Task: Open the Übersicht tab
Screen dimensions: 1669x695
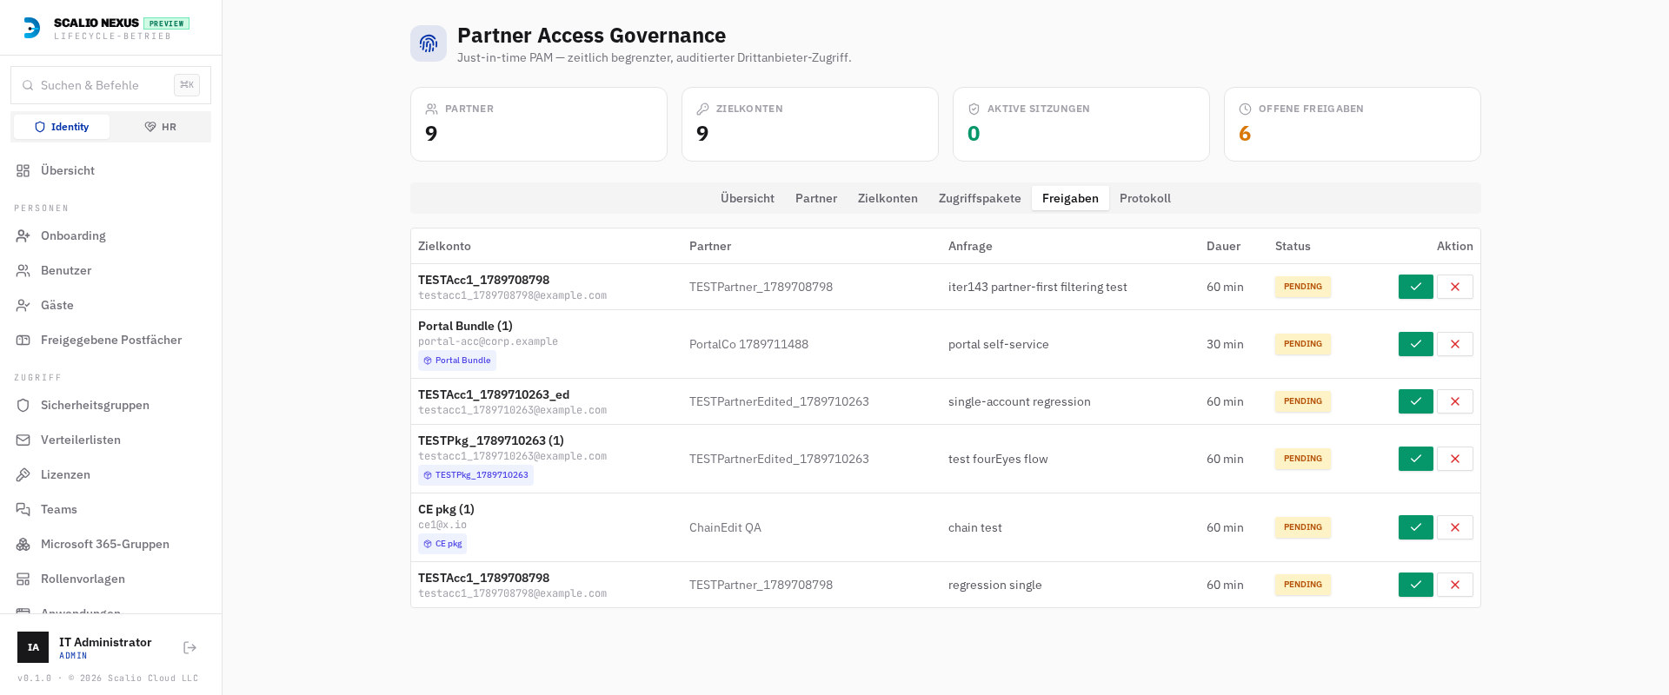Action: [748, 198]
